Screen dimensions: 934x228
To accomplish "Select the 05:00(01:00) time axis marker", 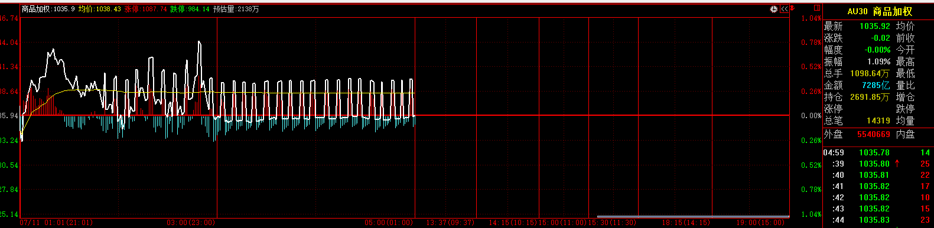I will pyautogui.click(x=389, y=223).
